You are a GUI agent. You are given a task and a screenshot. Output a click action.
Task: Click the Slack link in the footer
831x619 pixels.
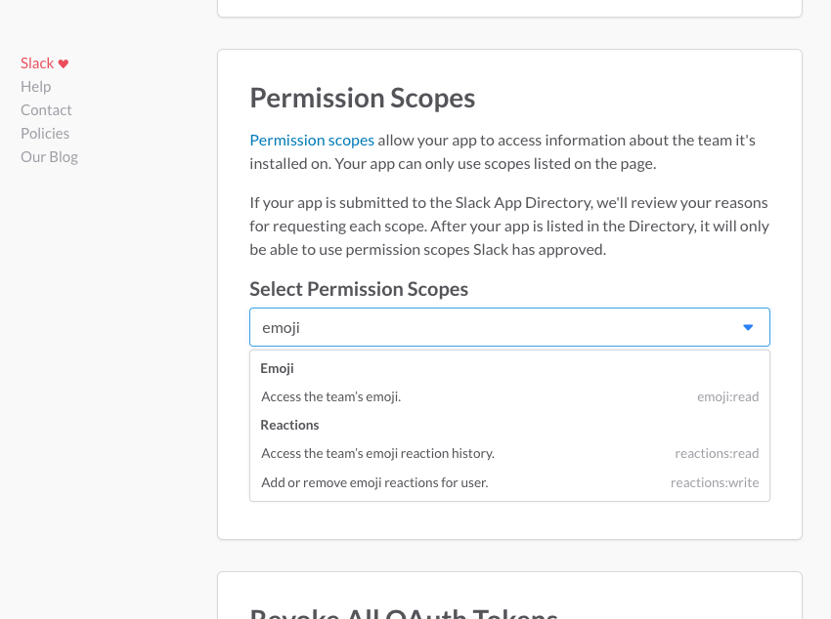[x=36, y=62]
